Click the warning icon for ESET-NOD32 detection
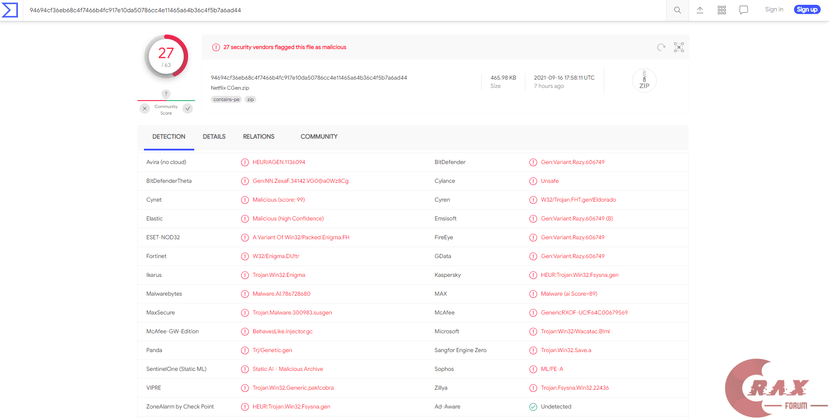This screenshot has height=419, width=829. (245, 237)
